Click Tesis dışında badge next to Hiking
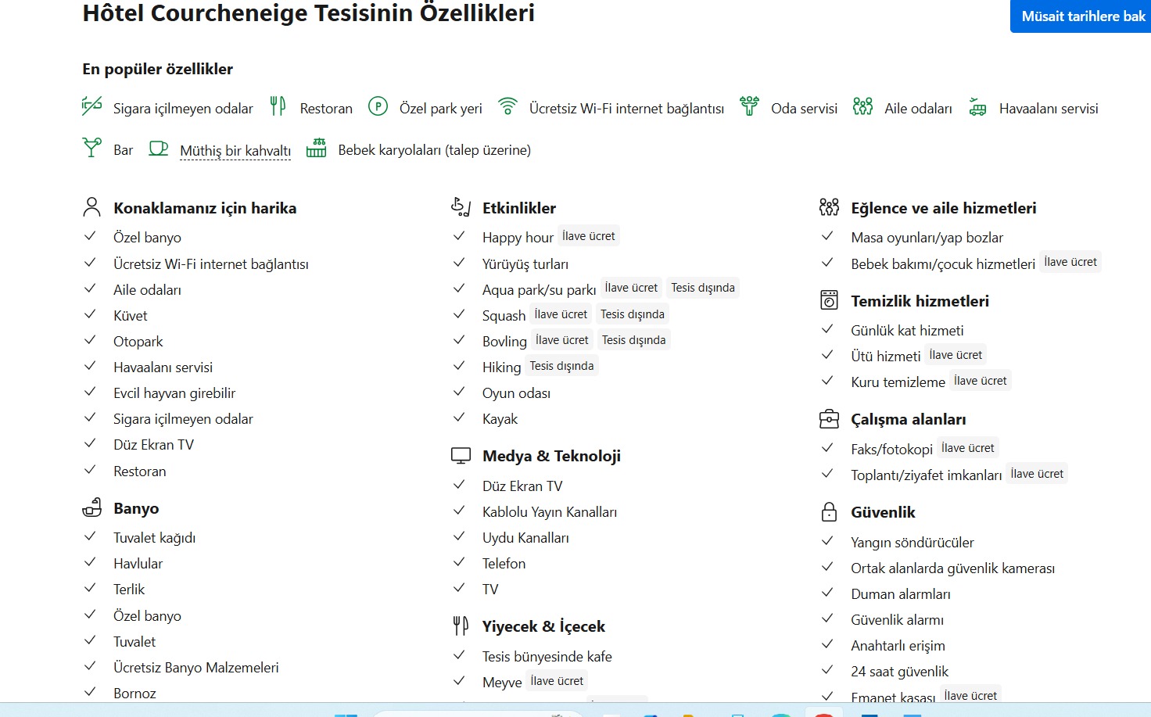 pyautogui.click(x=561, y=365)
